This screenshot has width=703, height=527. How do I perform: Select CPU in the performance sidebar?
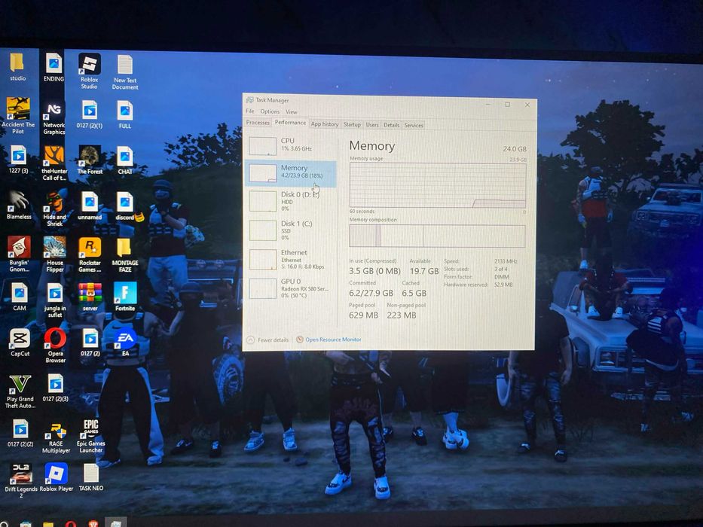click(x=291, y=145)
